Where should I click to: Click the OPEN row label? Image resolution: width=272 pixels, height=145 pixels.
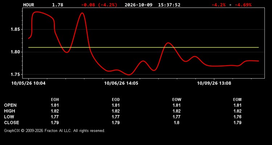11,105
